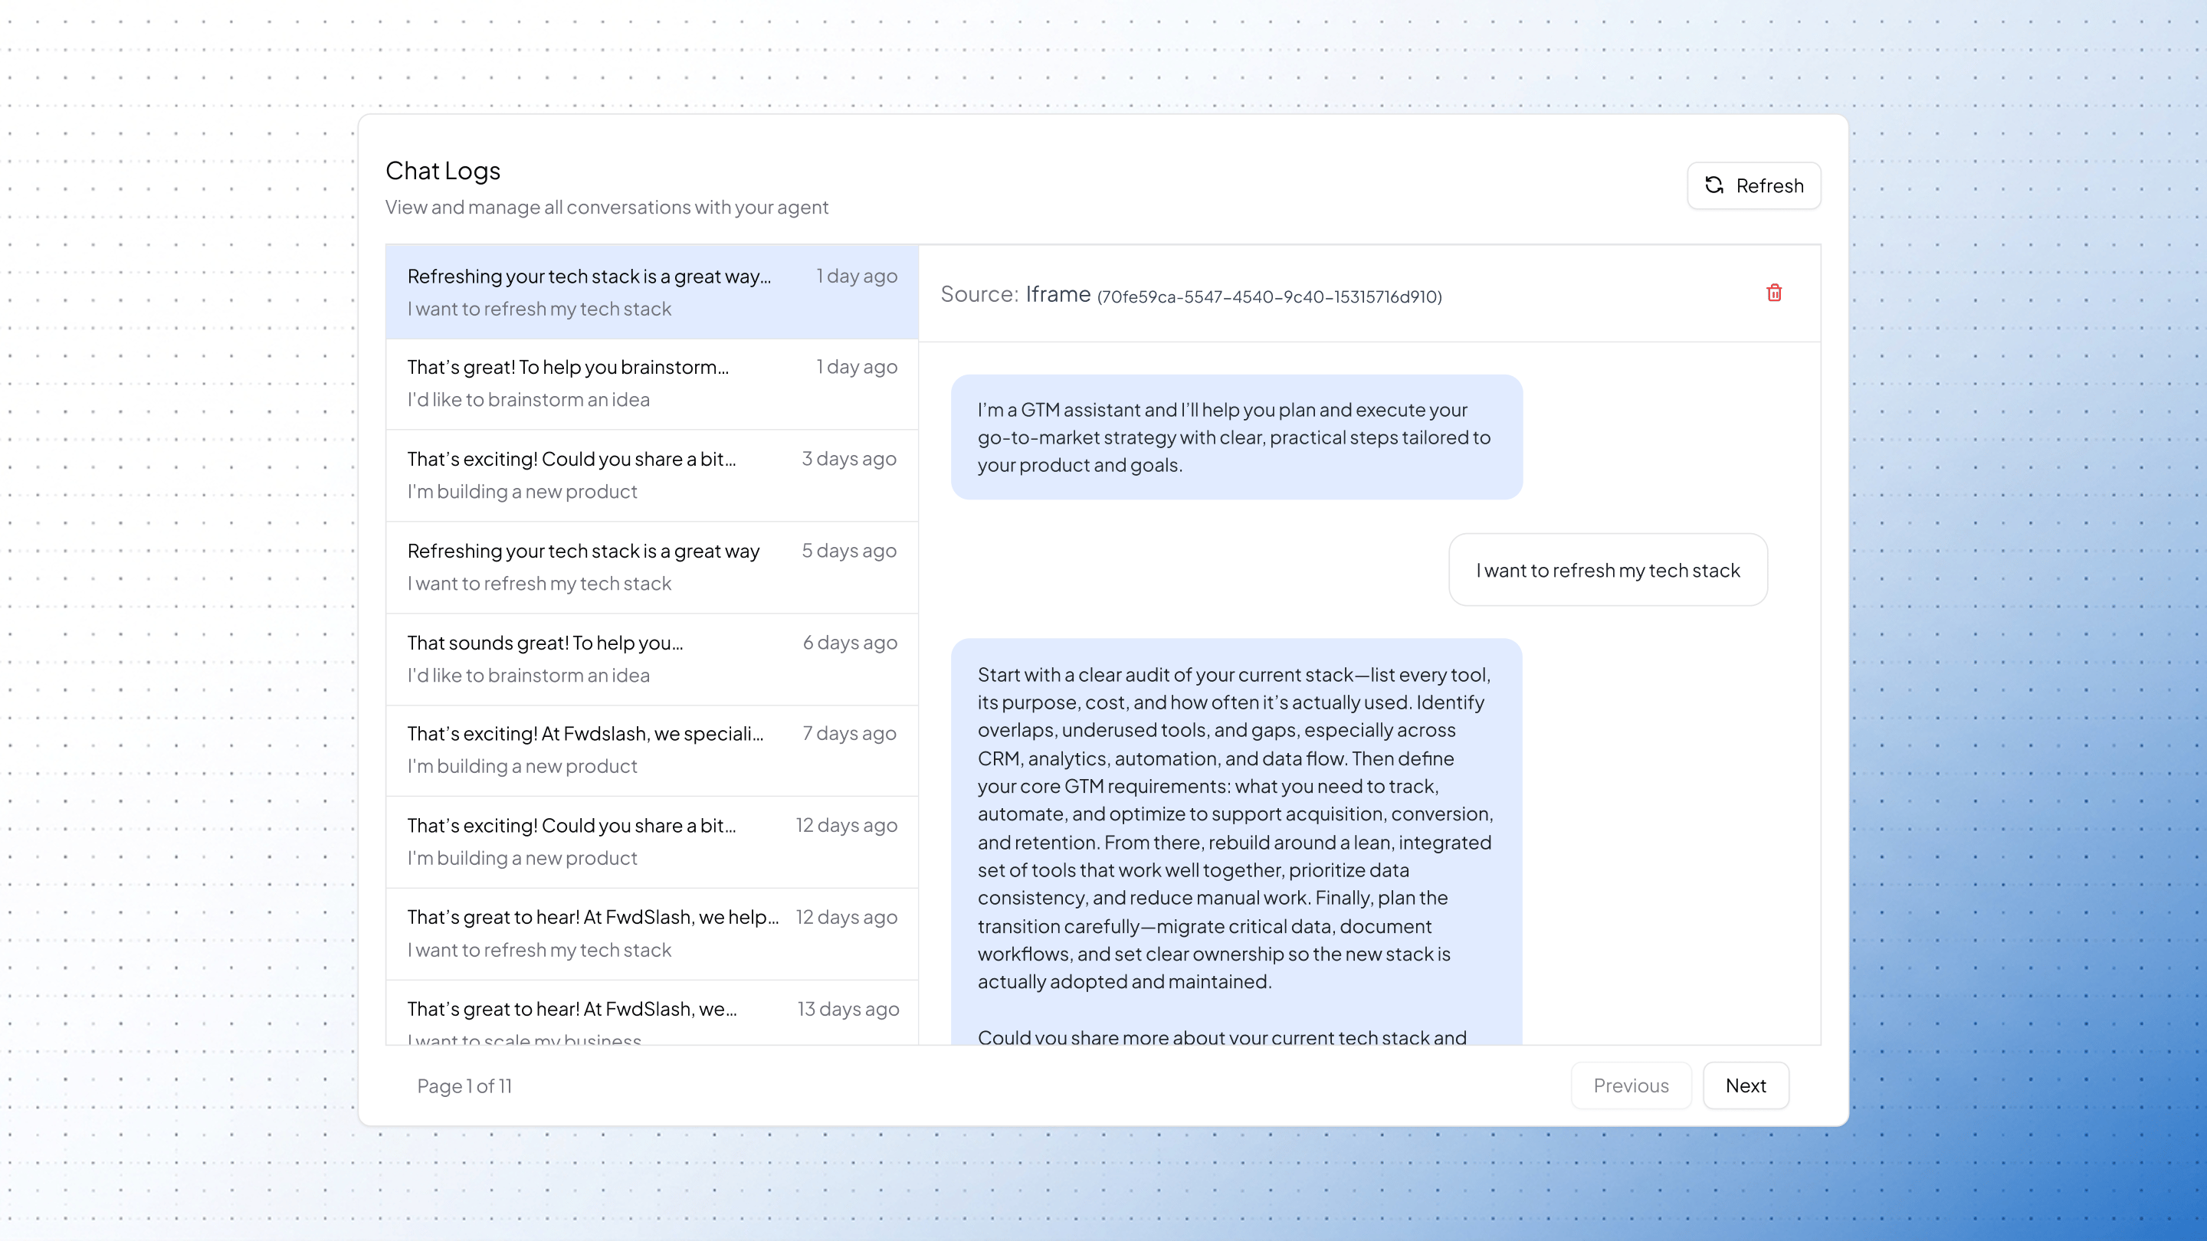Open the conversation from 6 days ago
Screen dimensions: 2207x1241
(x=652, y=659)
